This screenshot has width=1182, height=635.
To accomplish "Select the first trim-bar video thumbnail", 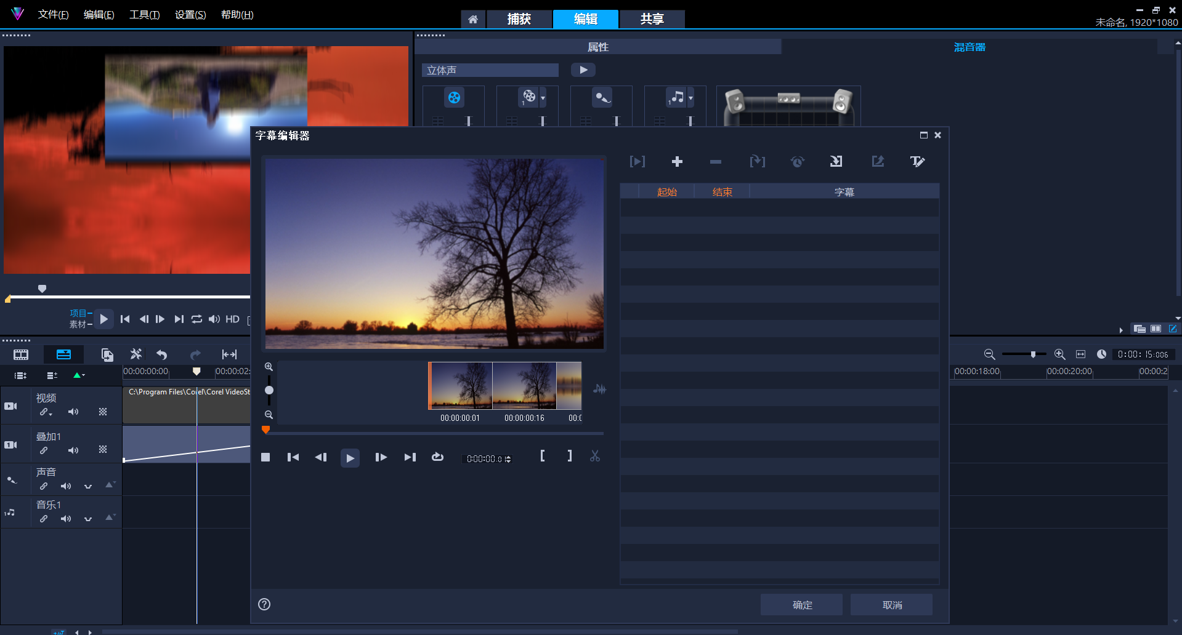I will [x=460, y=386].
